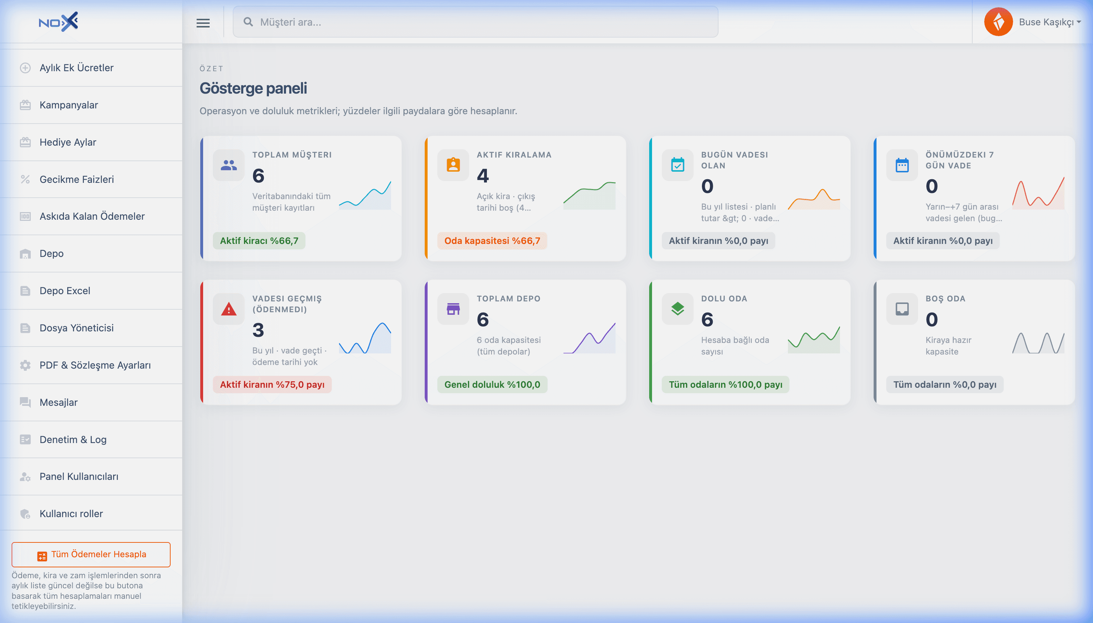Click the Aktif kiracı %66,7 badge
Screen dimensions: 1093x623
pyautogui.click(x=259, y=240)
